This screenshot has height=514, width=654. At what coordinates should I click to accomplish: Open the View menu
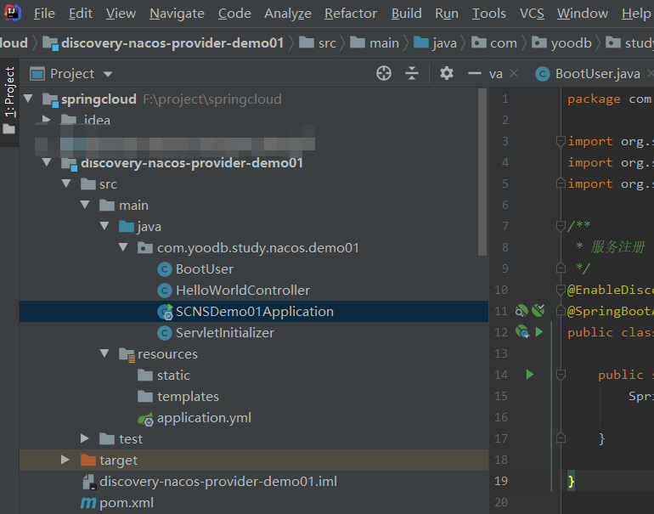(x=121, y=14)
